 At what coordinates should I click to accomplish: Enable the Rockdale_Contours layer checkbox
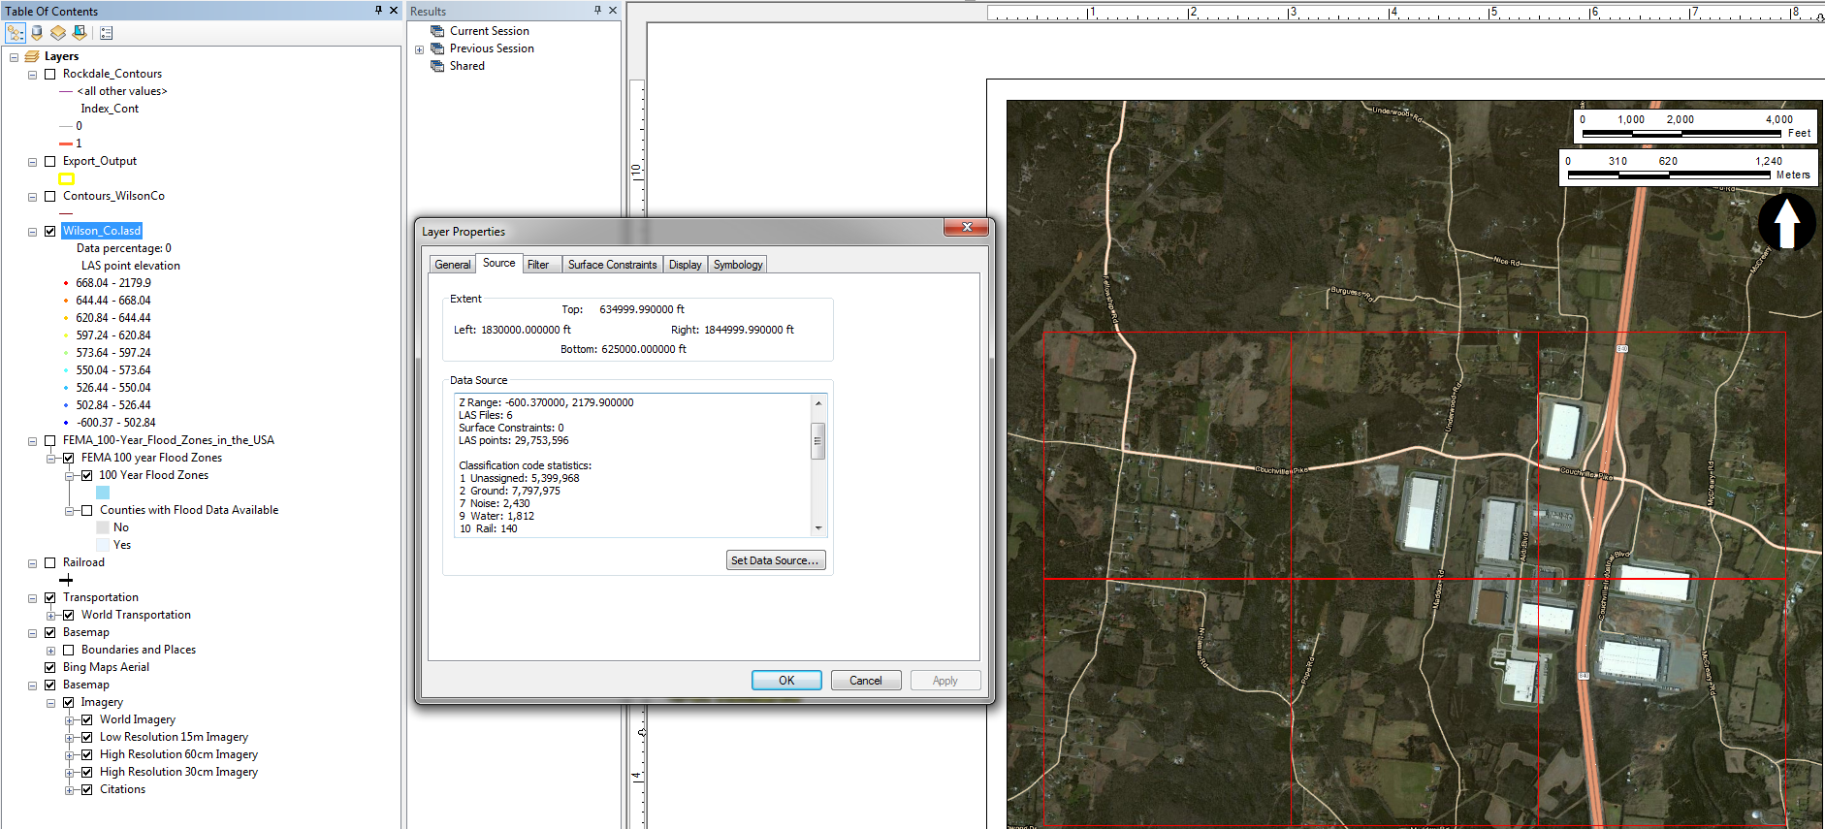(x=50, y=74)
